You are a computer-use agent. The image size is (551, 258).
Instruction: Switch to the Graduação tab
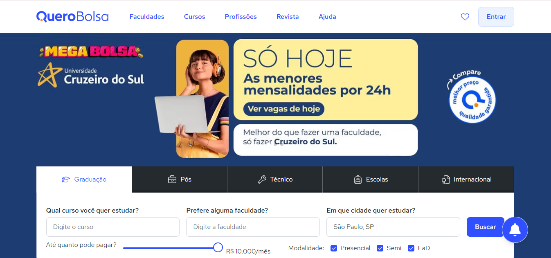tap(84, 179)
